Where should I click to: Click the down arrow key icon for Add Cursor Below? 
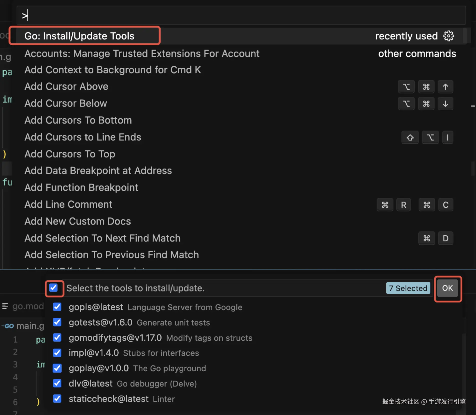click(x=445, y=103)
